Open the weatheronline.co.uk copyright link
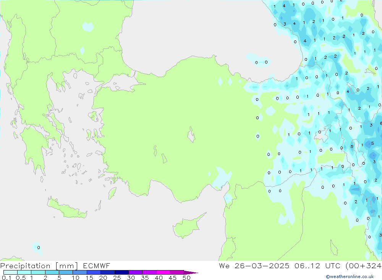Image resolution: width=382 pixels, height=280 pixels. point(350,277)
